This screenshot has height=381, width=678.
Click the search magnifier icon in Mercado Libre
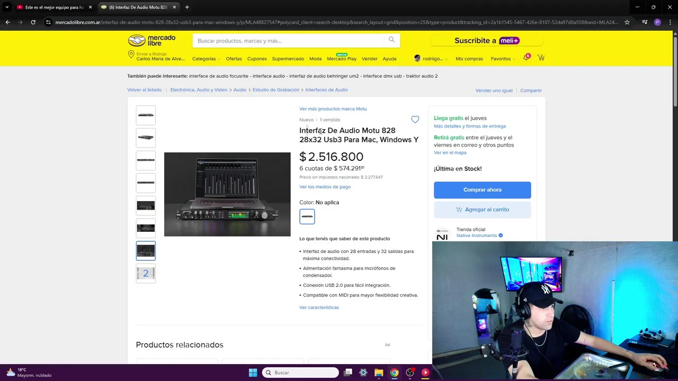tap(391, 40)
